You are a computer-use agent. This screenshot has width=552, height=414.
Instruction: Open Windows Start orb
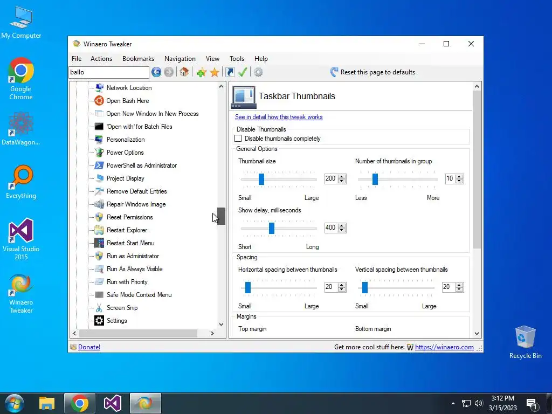(15, 403)
